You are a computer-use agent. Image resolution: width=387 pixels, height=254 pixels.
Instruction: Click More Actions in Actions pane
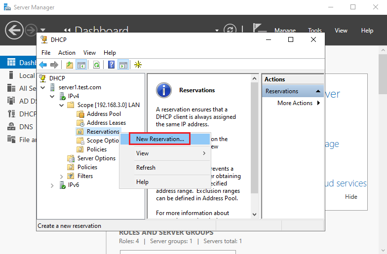(x=295, y=103)
